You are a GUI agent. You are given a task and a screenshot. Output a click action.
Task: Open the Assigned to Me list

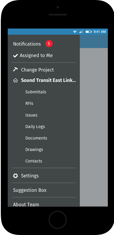pos(36,55)
